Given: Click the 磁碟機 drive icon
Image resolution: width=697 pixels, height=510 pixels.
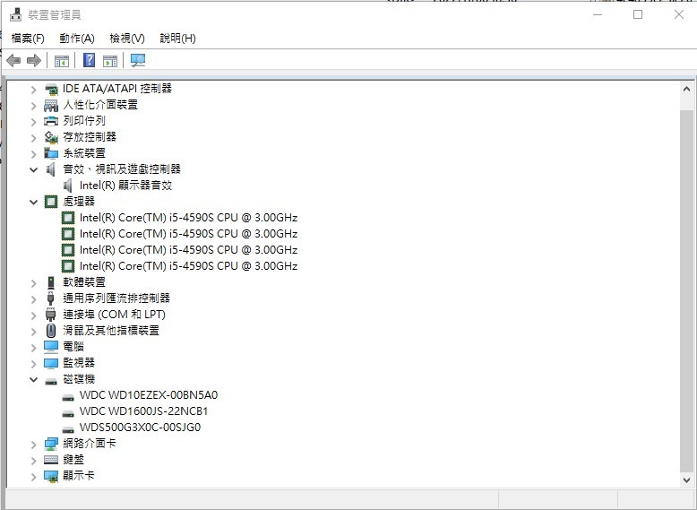Looking at the screenshot, I should click(x=51, y=381).
